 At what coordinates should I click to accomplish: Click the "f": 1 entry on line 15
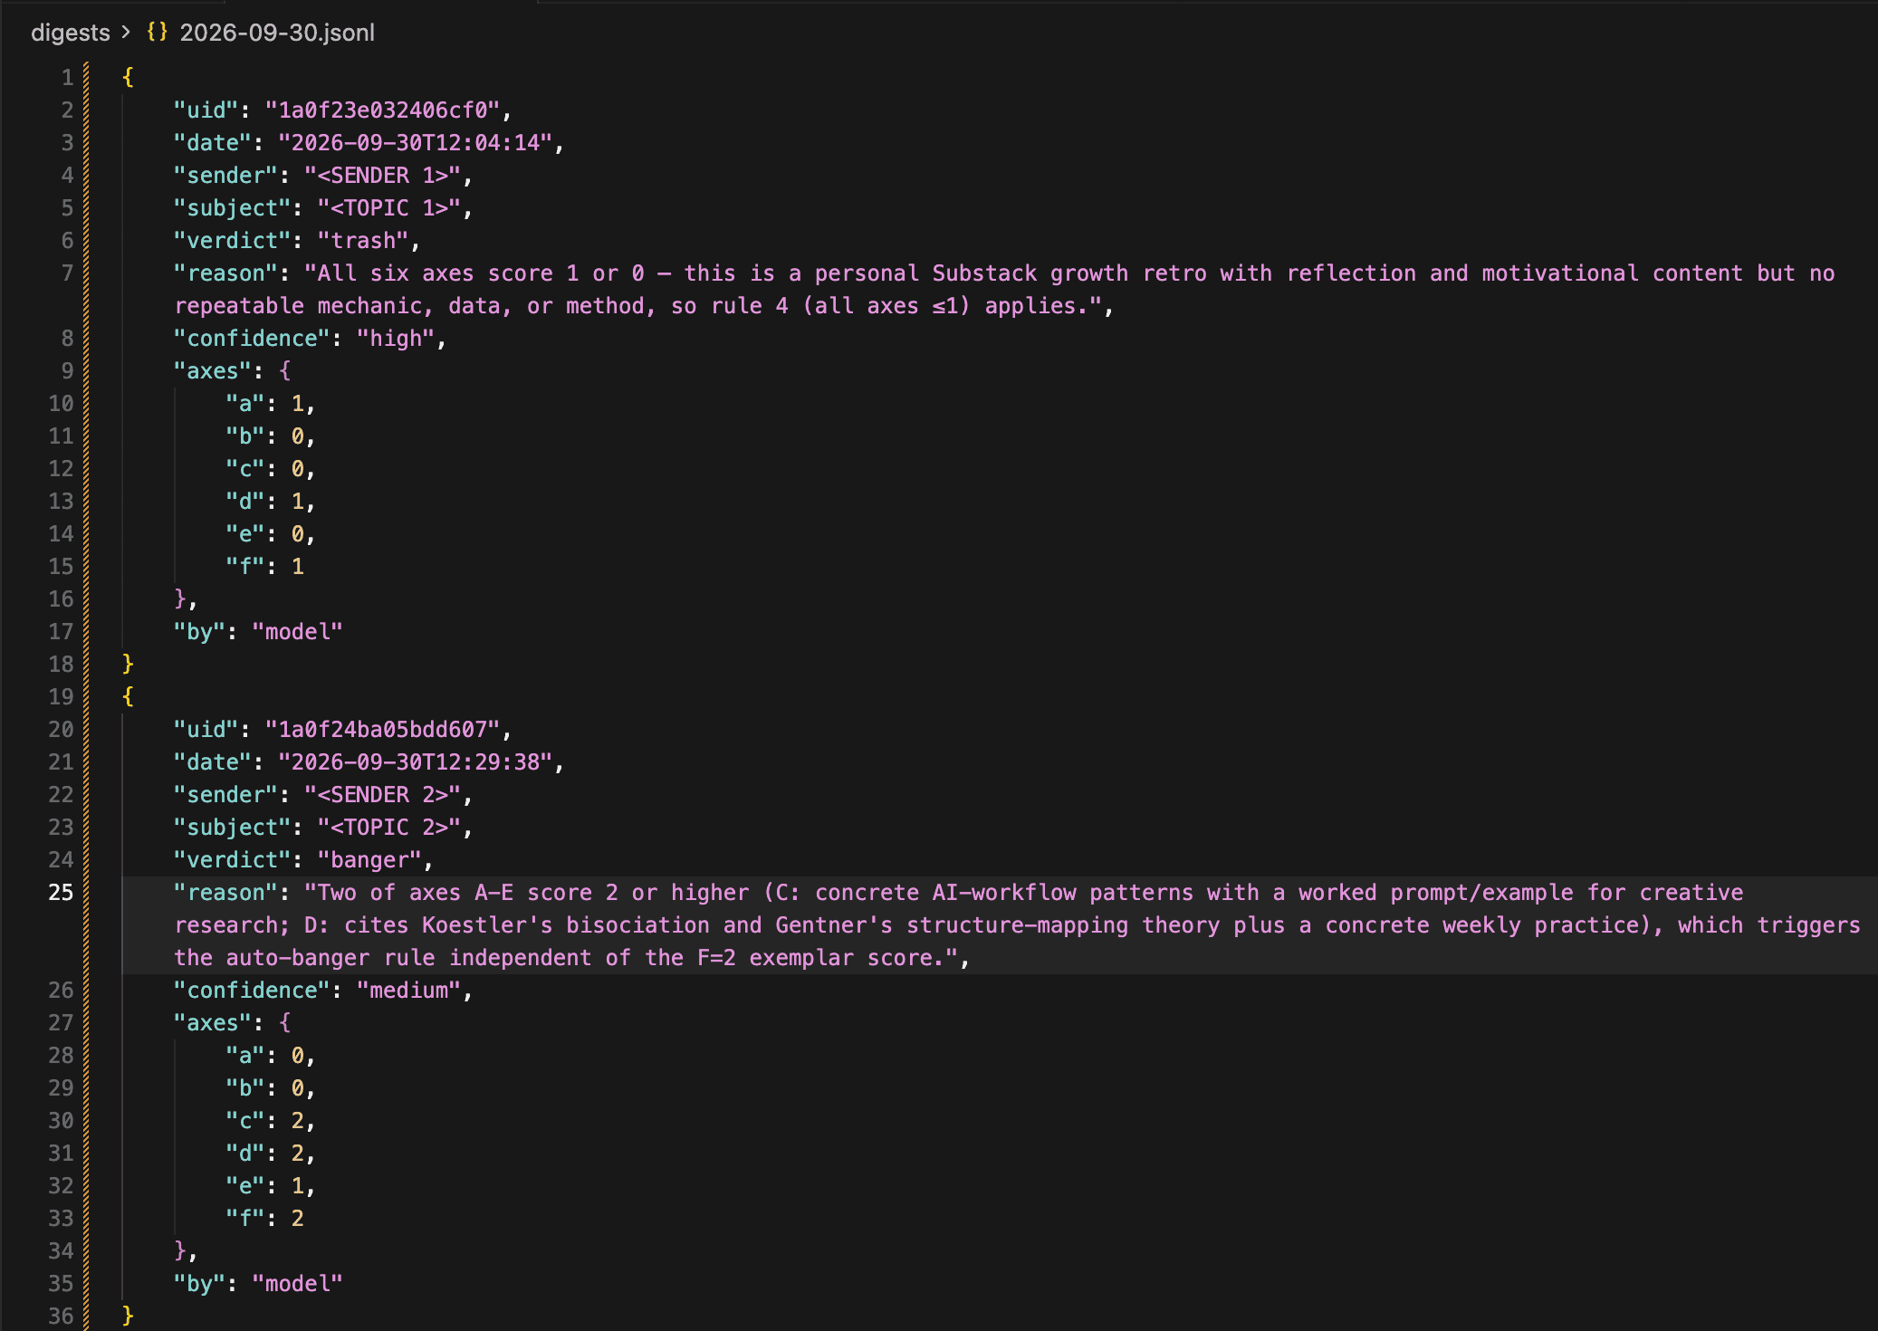pos(264,567)
